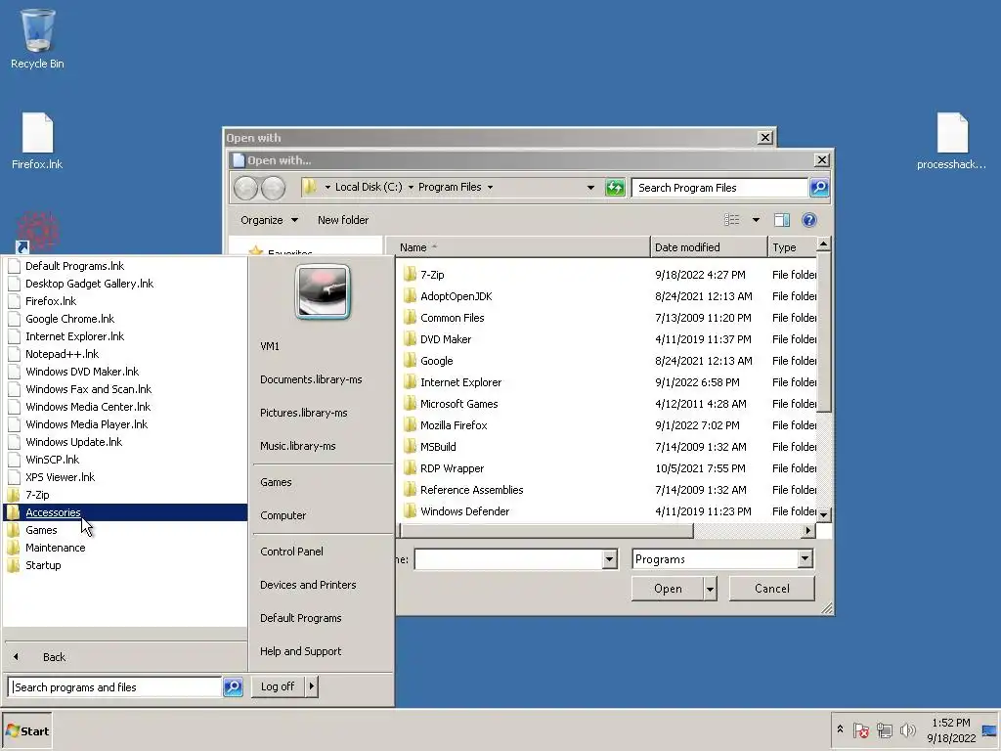Click the red gear shortcut icon on desktop
1001x751 pixels.
click(37, 231)
